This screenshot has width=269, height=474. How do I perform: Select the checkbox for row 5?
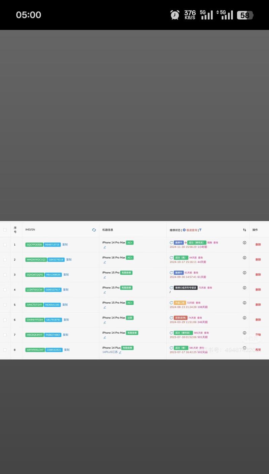[x=5, y=305]
